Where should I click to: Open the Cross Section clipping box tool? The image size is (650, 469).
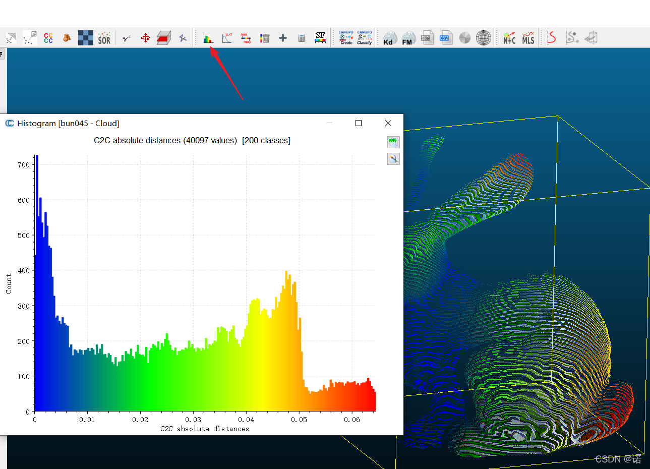pyautogui.click(x=163, y=37)
